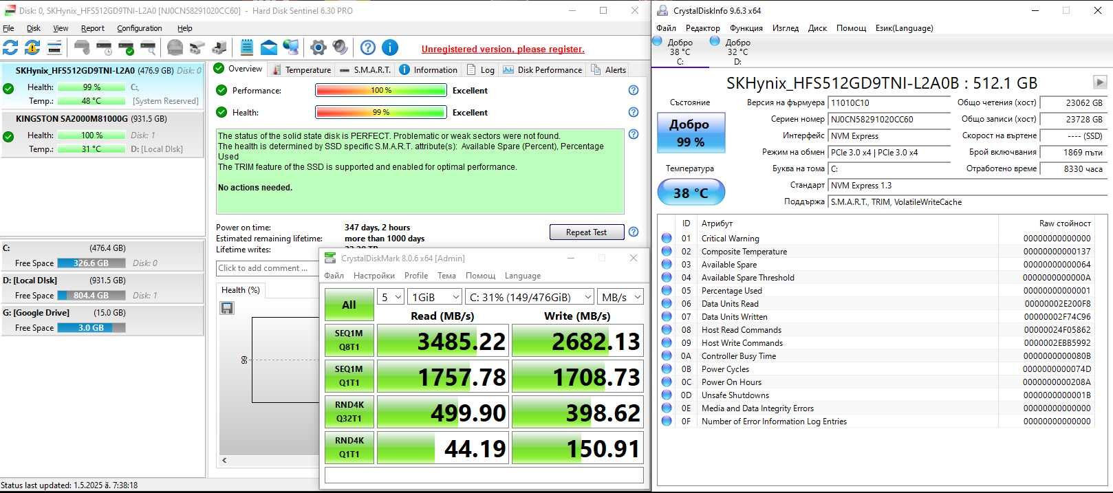Click the save floppy icon in Health graph
Screen dimensions: 1113x493
[x=227, y=308]
